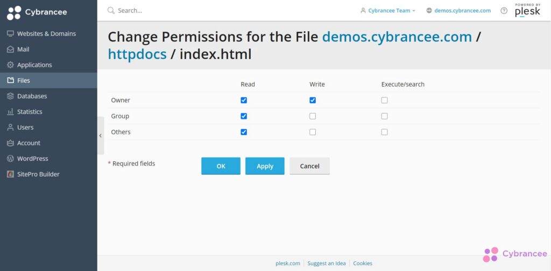
Task: Click the Account icon in sidebar
Action: pos(11,143)
